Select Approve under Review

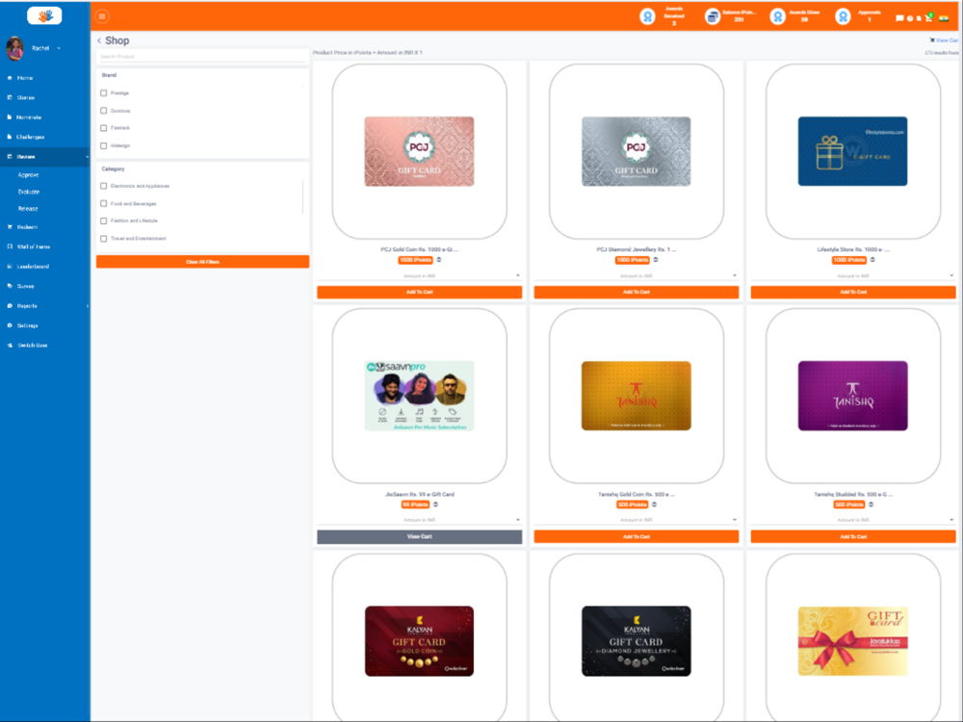pos(28,175)
